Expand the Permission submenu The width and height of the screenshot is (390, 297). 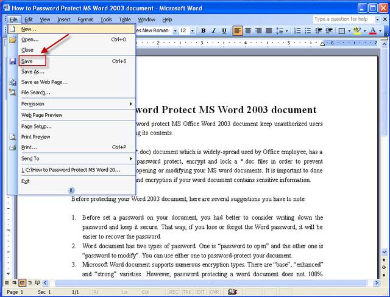72,104
